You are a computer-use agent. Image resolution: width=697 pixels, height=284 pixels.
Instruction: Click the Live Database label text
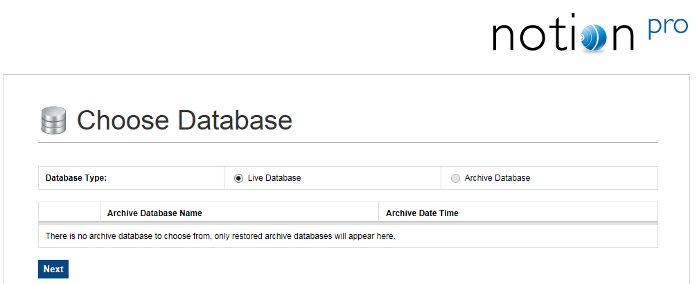click(274, 178)
